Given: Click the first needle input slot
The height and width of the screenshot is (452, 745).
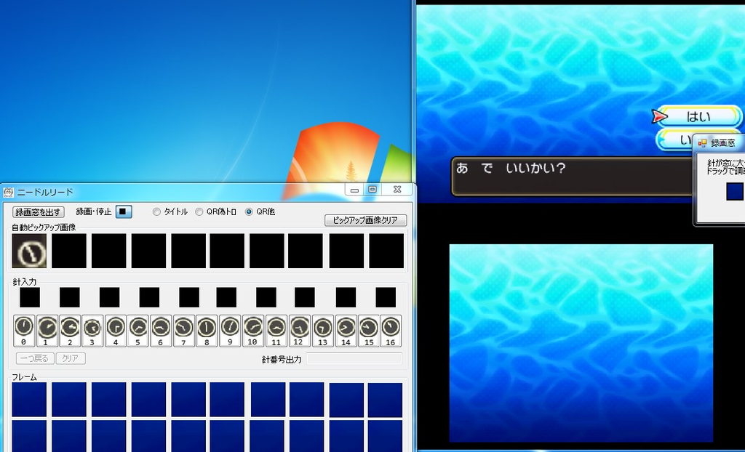Looking at the screenshot, I should 30,297.
